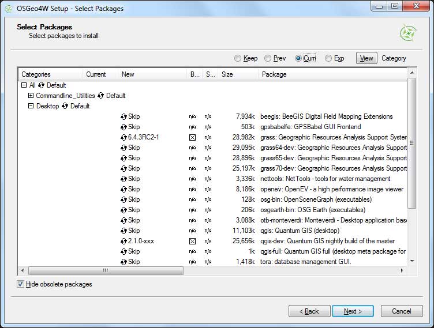Click the Package column header
434x328 pixels.
pos(274,74)
